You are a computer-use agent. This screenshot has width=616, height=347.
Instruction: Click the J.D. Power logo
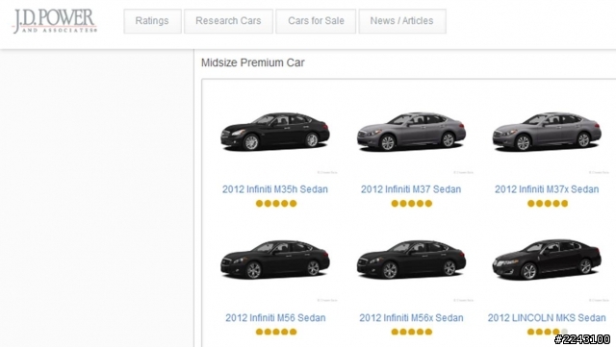[55, 21]
